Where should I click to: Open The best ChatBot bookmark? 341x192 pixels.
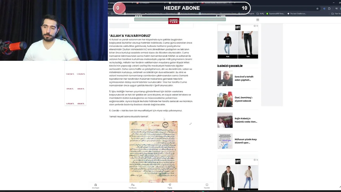click(x=297, y=14)
